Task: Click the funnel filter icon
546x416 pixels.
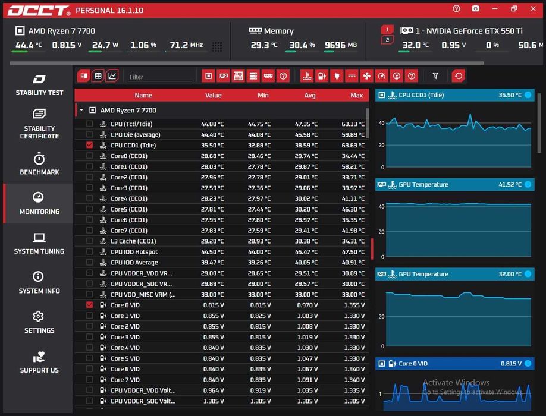Action: (435, 76)
